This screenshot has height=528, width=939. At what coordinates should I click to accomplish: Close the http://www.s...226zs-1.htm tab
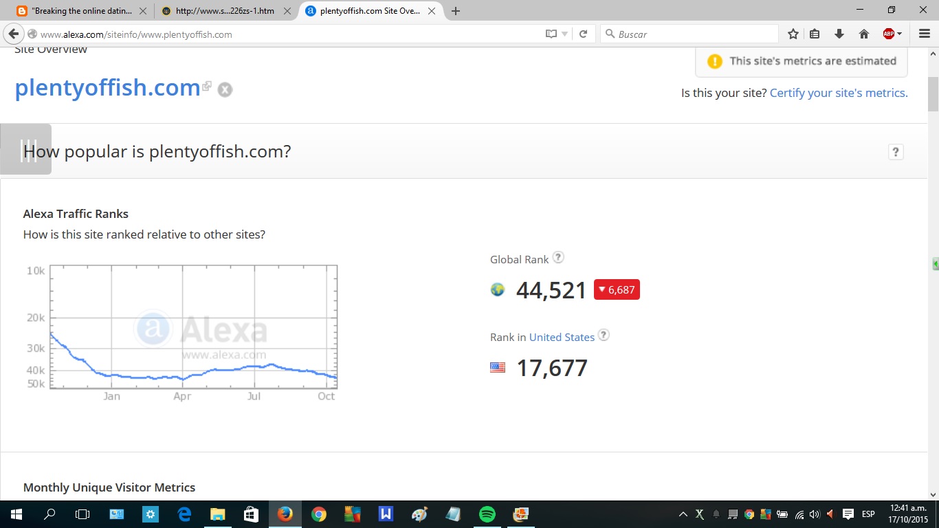[287, 11]
